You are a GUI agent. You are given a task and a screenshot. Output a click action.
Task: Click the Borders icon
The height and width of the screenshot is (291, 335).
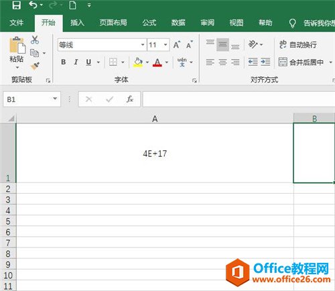113,62
